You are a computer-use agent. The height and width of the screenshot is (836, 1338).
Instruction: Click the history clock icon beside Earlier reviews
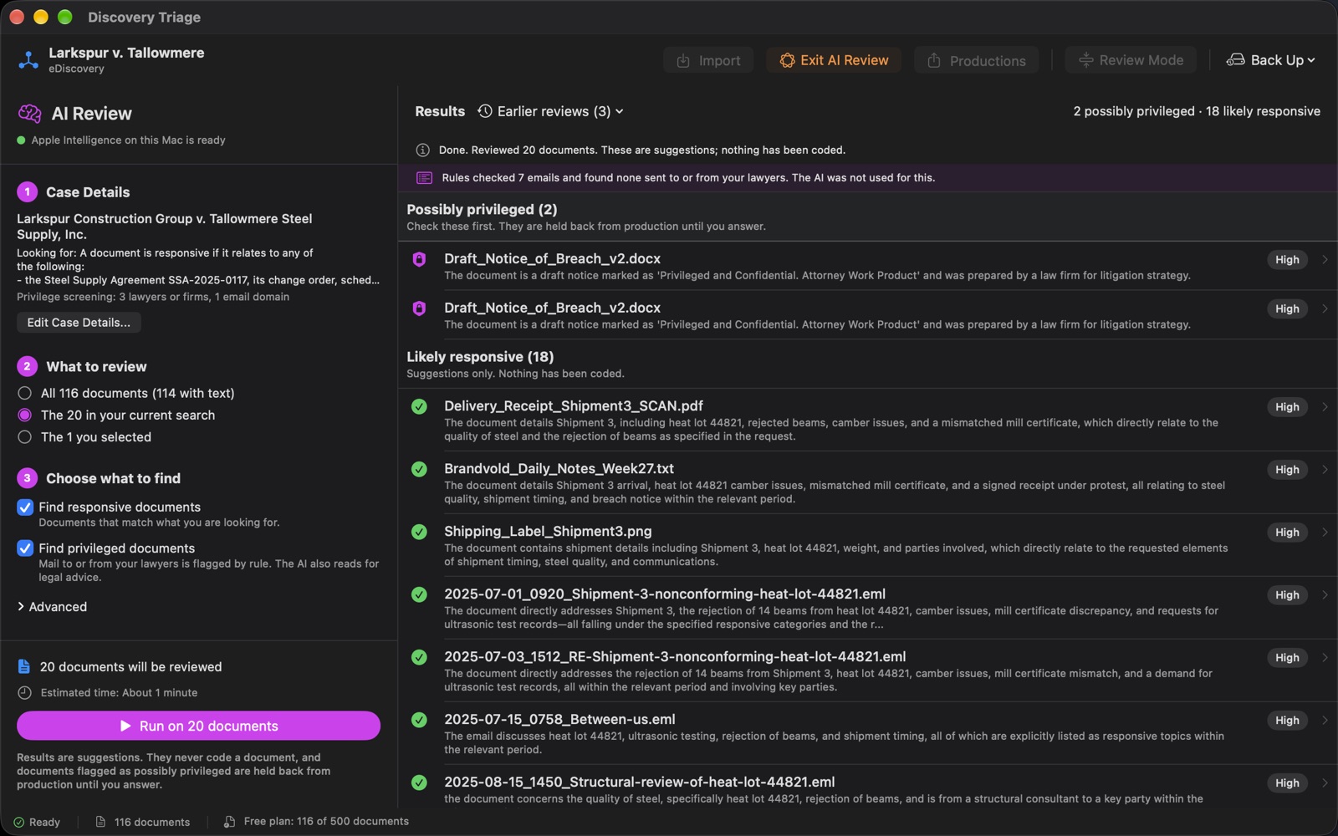point(485,111)
